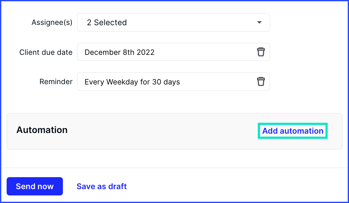Click the Add automation link
This screenshot has width=349, height=203.
coord(293,131)
